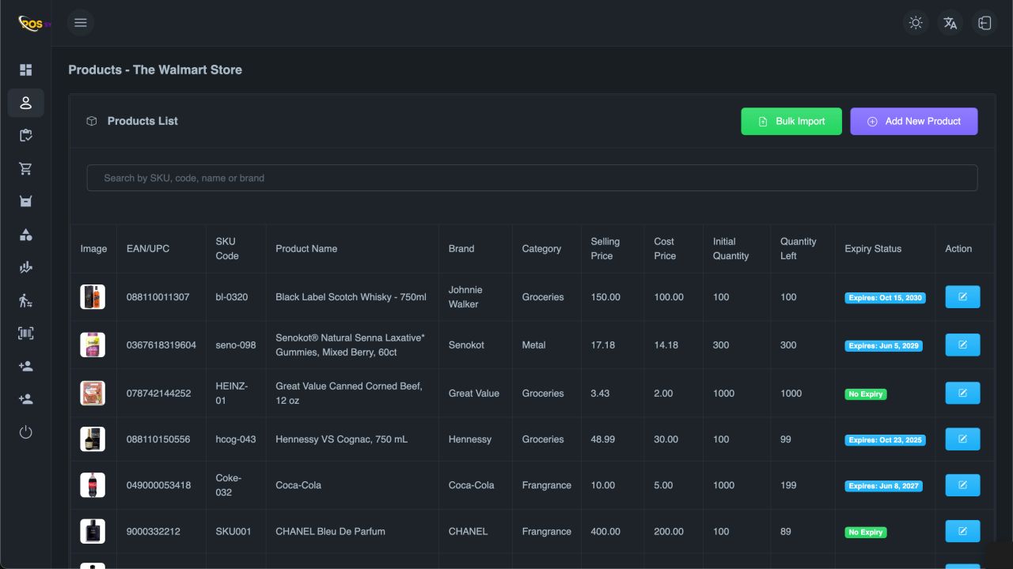Image resolution: width=1013 pixels, height=569 pixels.
Task: Open the Hennessy cognac thumbnail
Action: click(93, 439)
